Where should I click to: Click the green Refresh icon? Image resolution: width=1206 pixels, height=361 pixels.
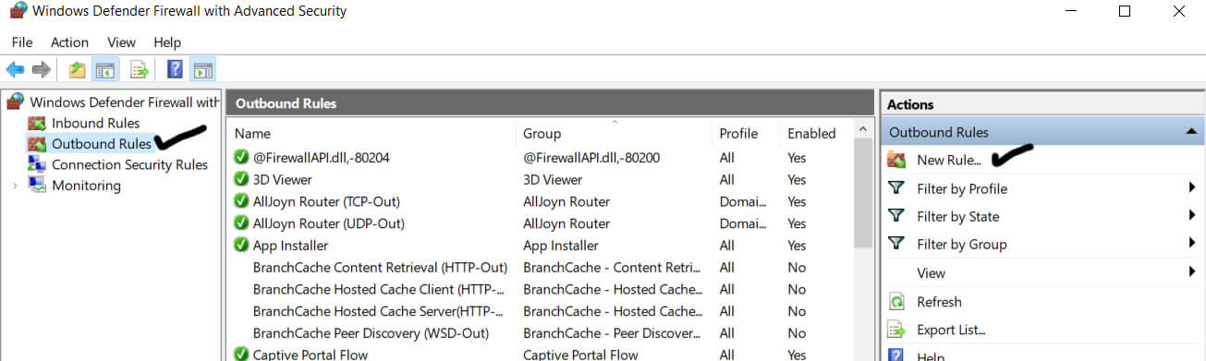coord(896,302)
